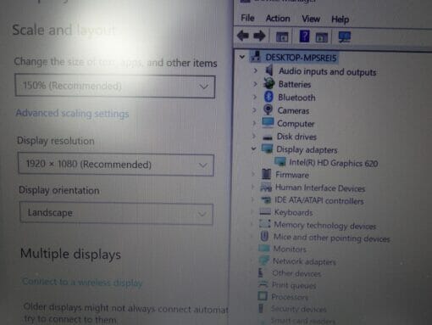This screenshot has width=432, height=325.
Task: Click the blue Help question mark toolbar icon
Action: tap(304, 36)
